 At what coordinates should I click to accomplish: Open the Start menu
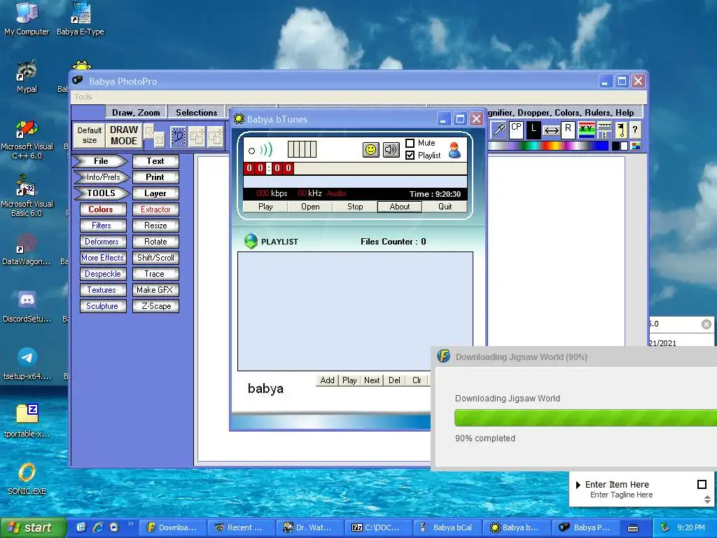tap(32, 527)
